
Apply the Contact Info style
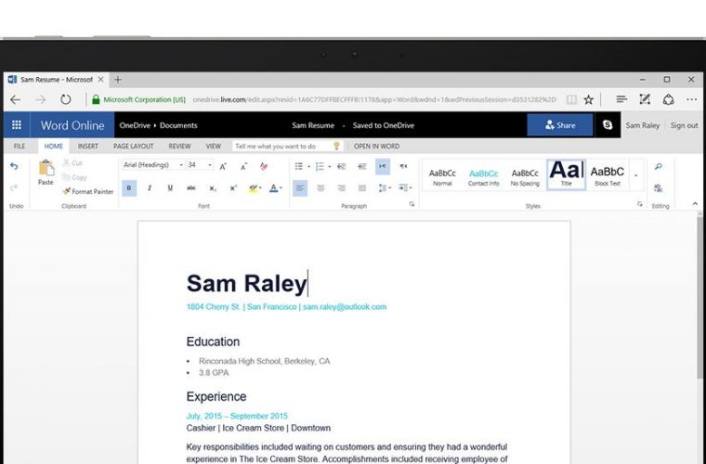484,177
